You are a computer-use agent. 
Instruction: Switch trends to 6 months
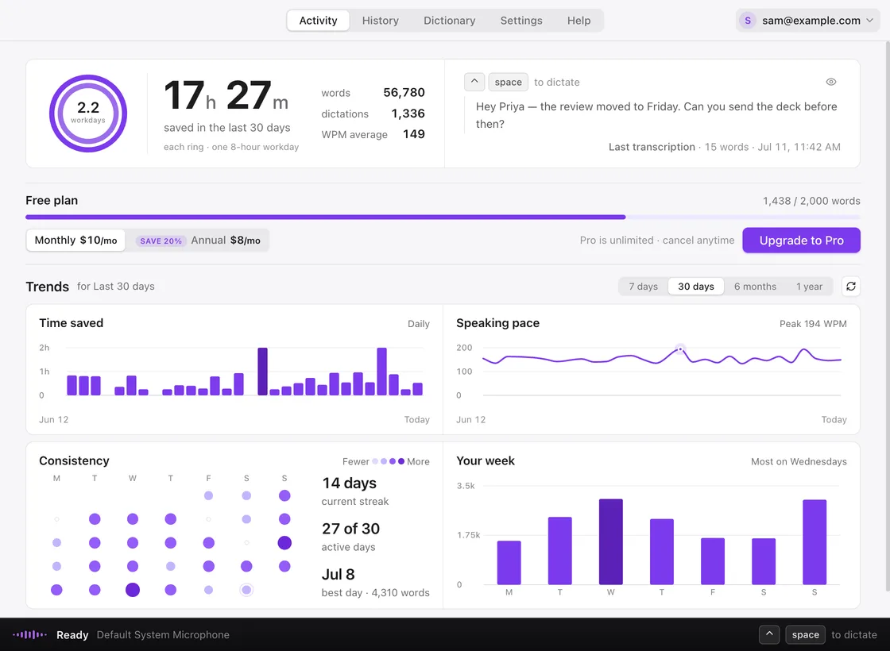pyautogui.click(x=755, y=287)
